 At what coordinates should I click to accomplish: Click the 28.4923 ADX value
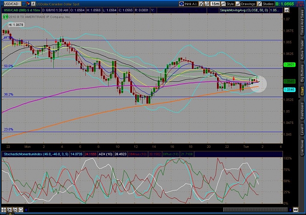pos(120,154)
